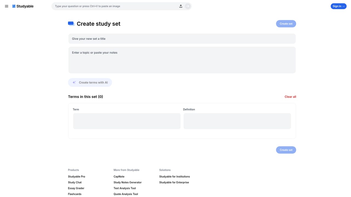Click the top Create set button
Viewport: 351px width, 197px height.
click(x=286, y=24)
